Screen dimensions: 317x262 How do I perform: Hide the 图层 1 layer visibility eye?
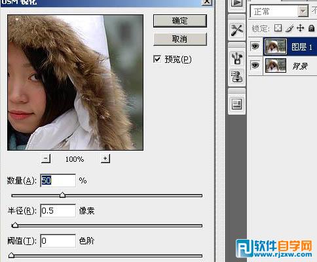click(x=255, y=47)
